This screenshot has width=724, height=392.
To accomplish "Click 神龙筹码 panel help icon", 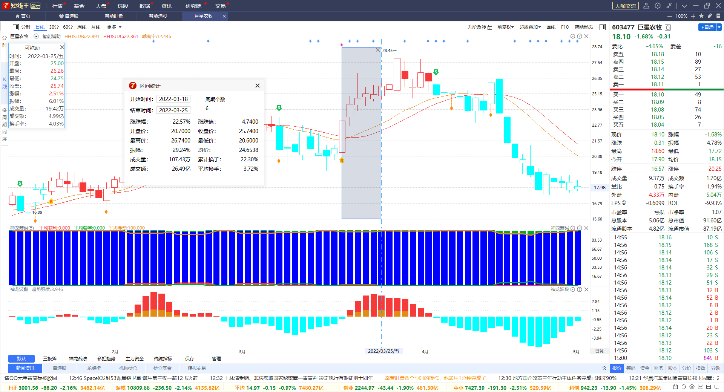I will pyautogui.click(x=580, y=228).
